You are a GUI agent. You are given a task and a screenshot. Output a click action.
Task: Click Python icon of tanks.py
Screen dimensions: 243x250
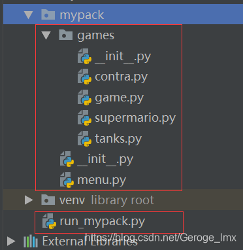[x=85, y=139]
